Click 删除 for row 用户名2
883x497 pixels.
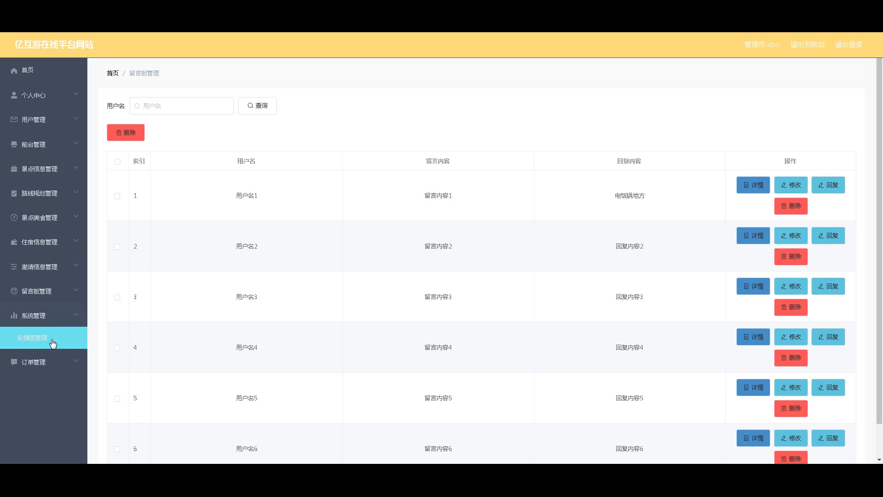[x=791, y=257]
